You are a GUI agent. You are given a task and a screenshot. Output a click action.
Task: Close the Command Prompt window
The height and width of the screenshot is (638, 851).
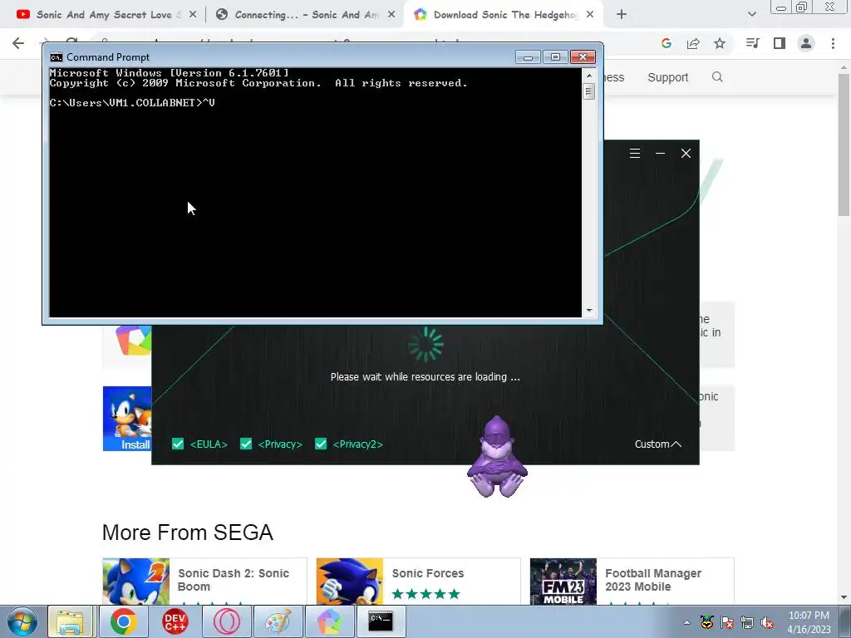pos(583,57)
